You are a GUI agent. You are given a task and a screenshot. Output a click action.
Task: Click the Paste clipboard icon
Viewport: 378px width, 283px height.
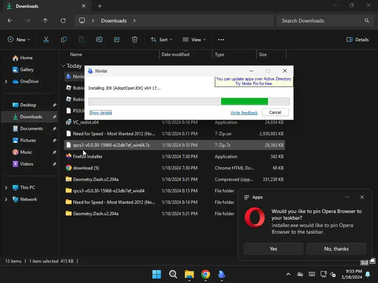click(82, 40)
